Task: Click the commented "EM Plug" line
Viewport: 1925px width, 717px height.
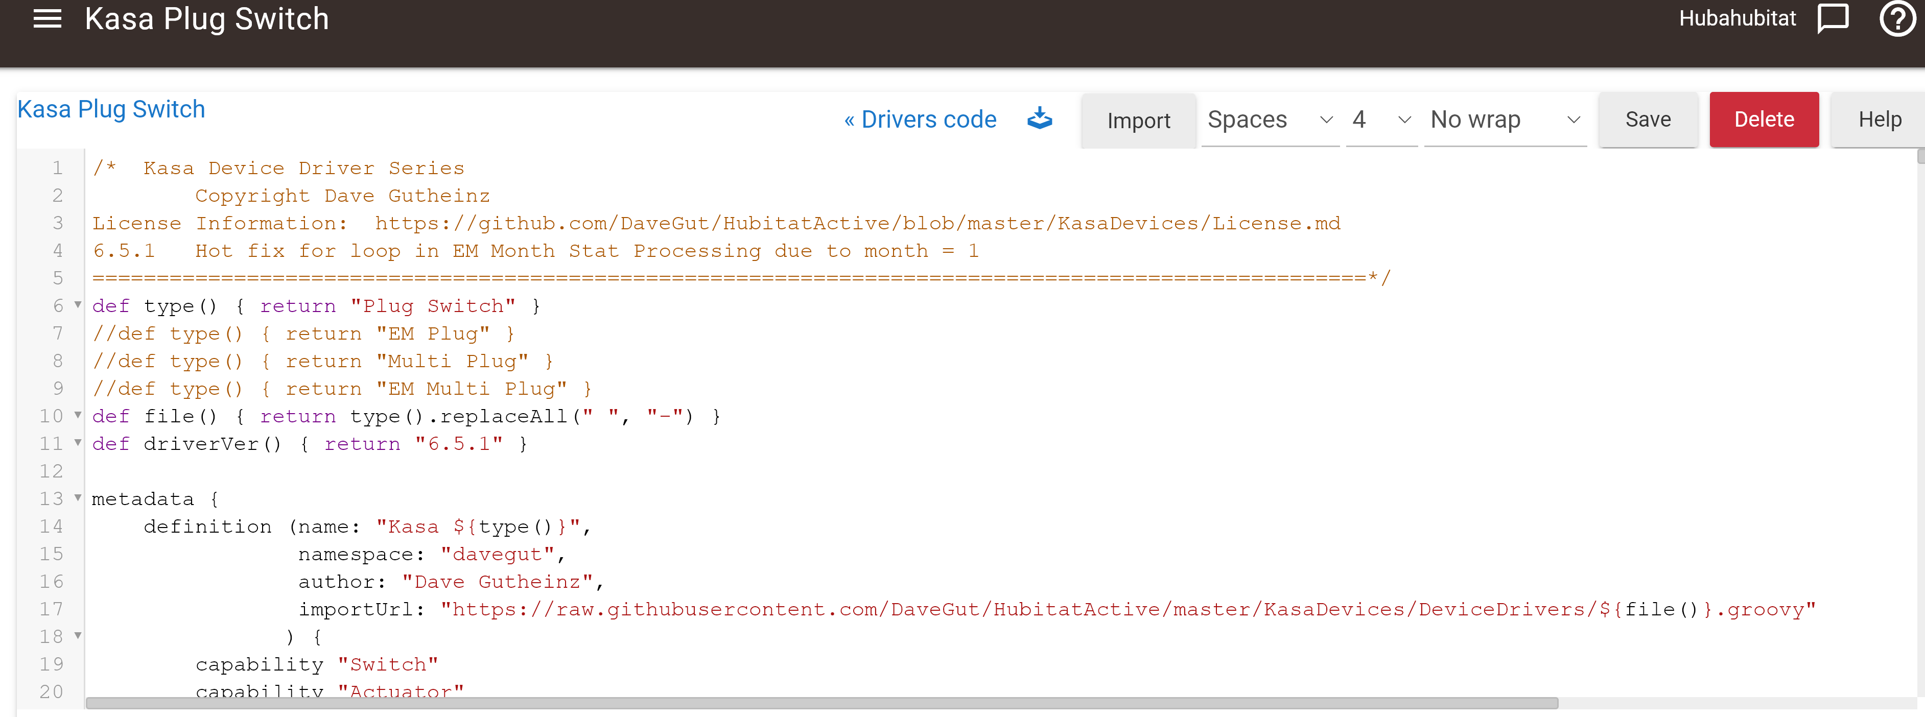Action: 303,334
